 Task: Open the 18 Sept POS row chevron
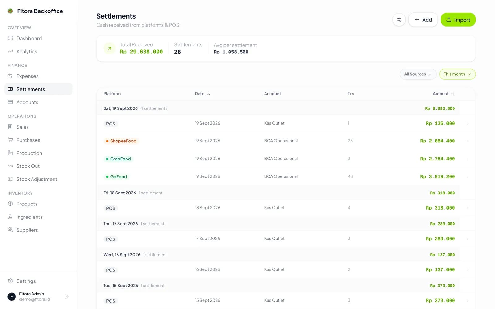click(x=468, y=208)
